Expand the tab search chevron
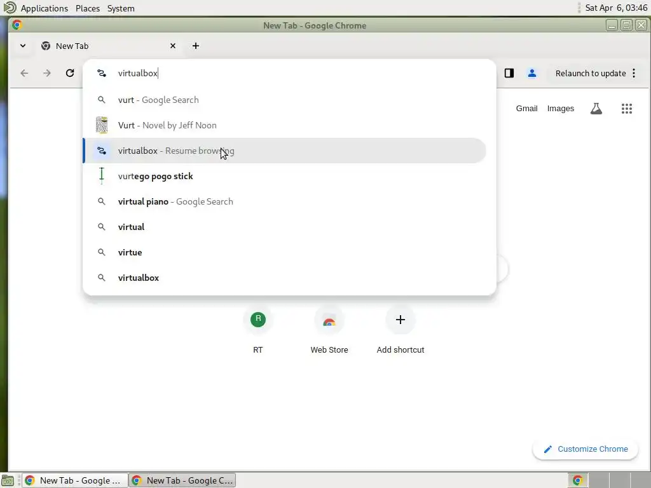The image size is (651, 488). 23,46
